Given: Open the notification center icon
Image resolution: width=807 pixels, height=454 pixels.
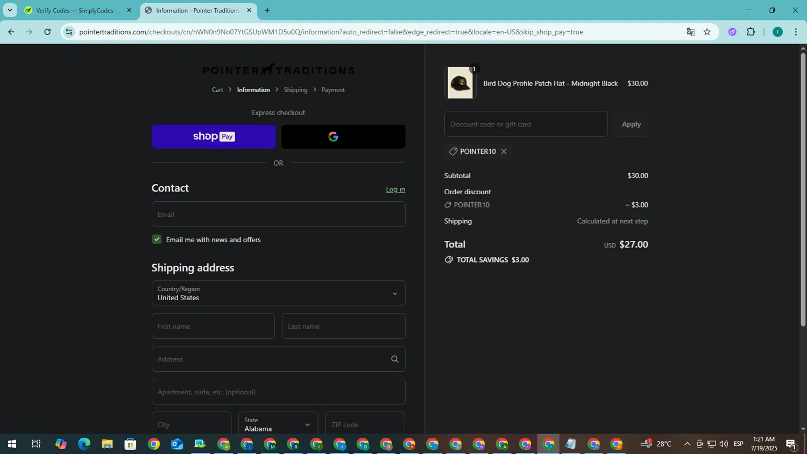Looking at the screenshot, I should tap(791, 444).
